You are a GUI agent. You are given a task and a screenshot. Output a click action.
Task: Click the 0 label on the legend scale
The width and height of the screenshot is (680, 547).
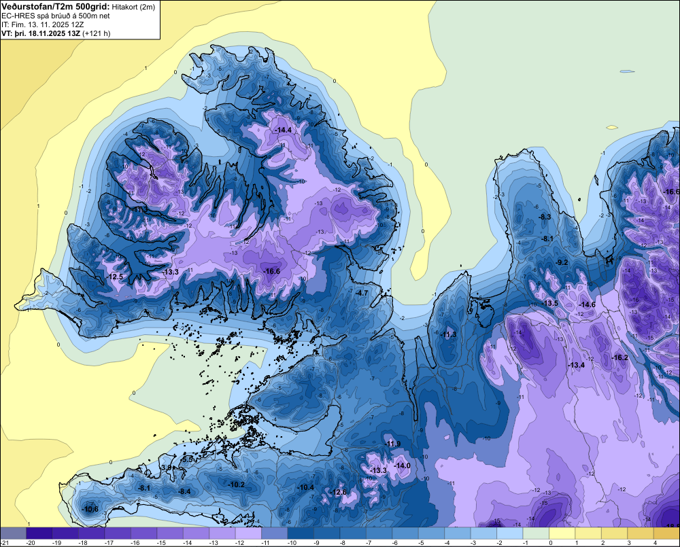tap(550, 543)
